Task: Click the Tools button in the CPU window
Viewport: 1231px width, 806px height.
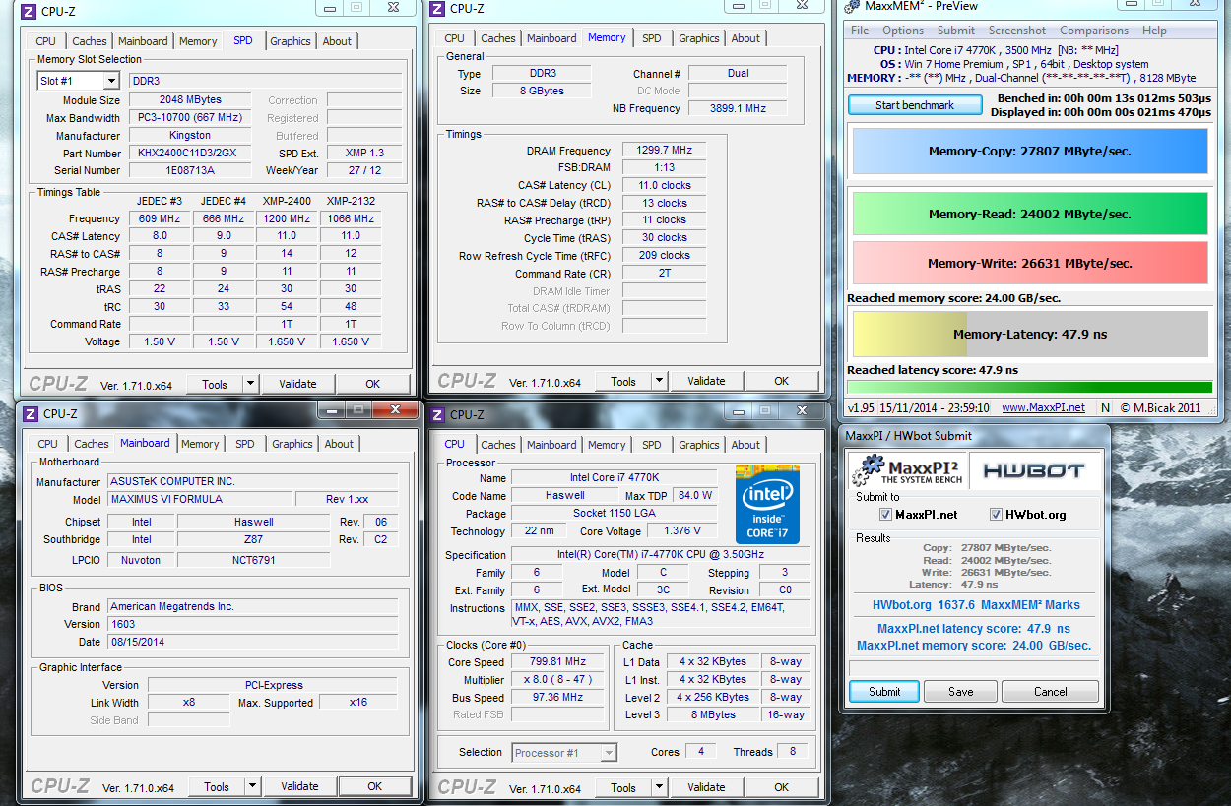Action: click(x=623, y=787)
